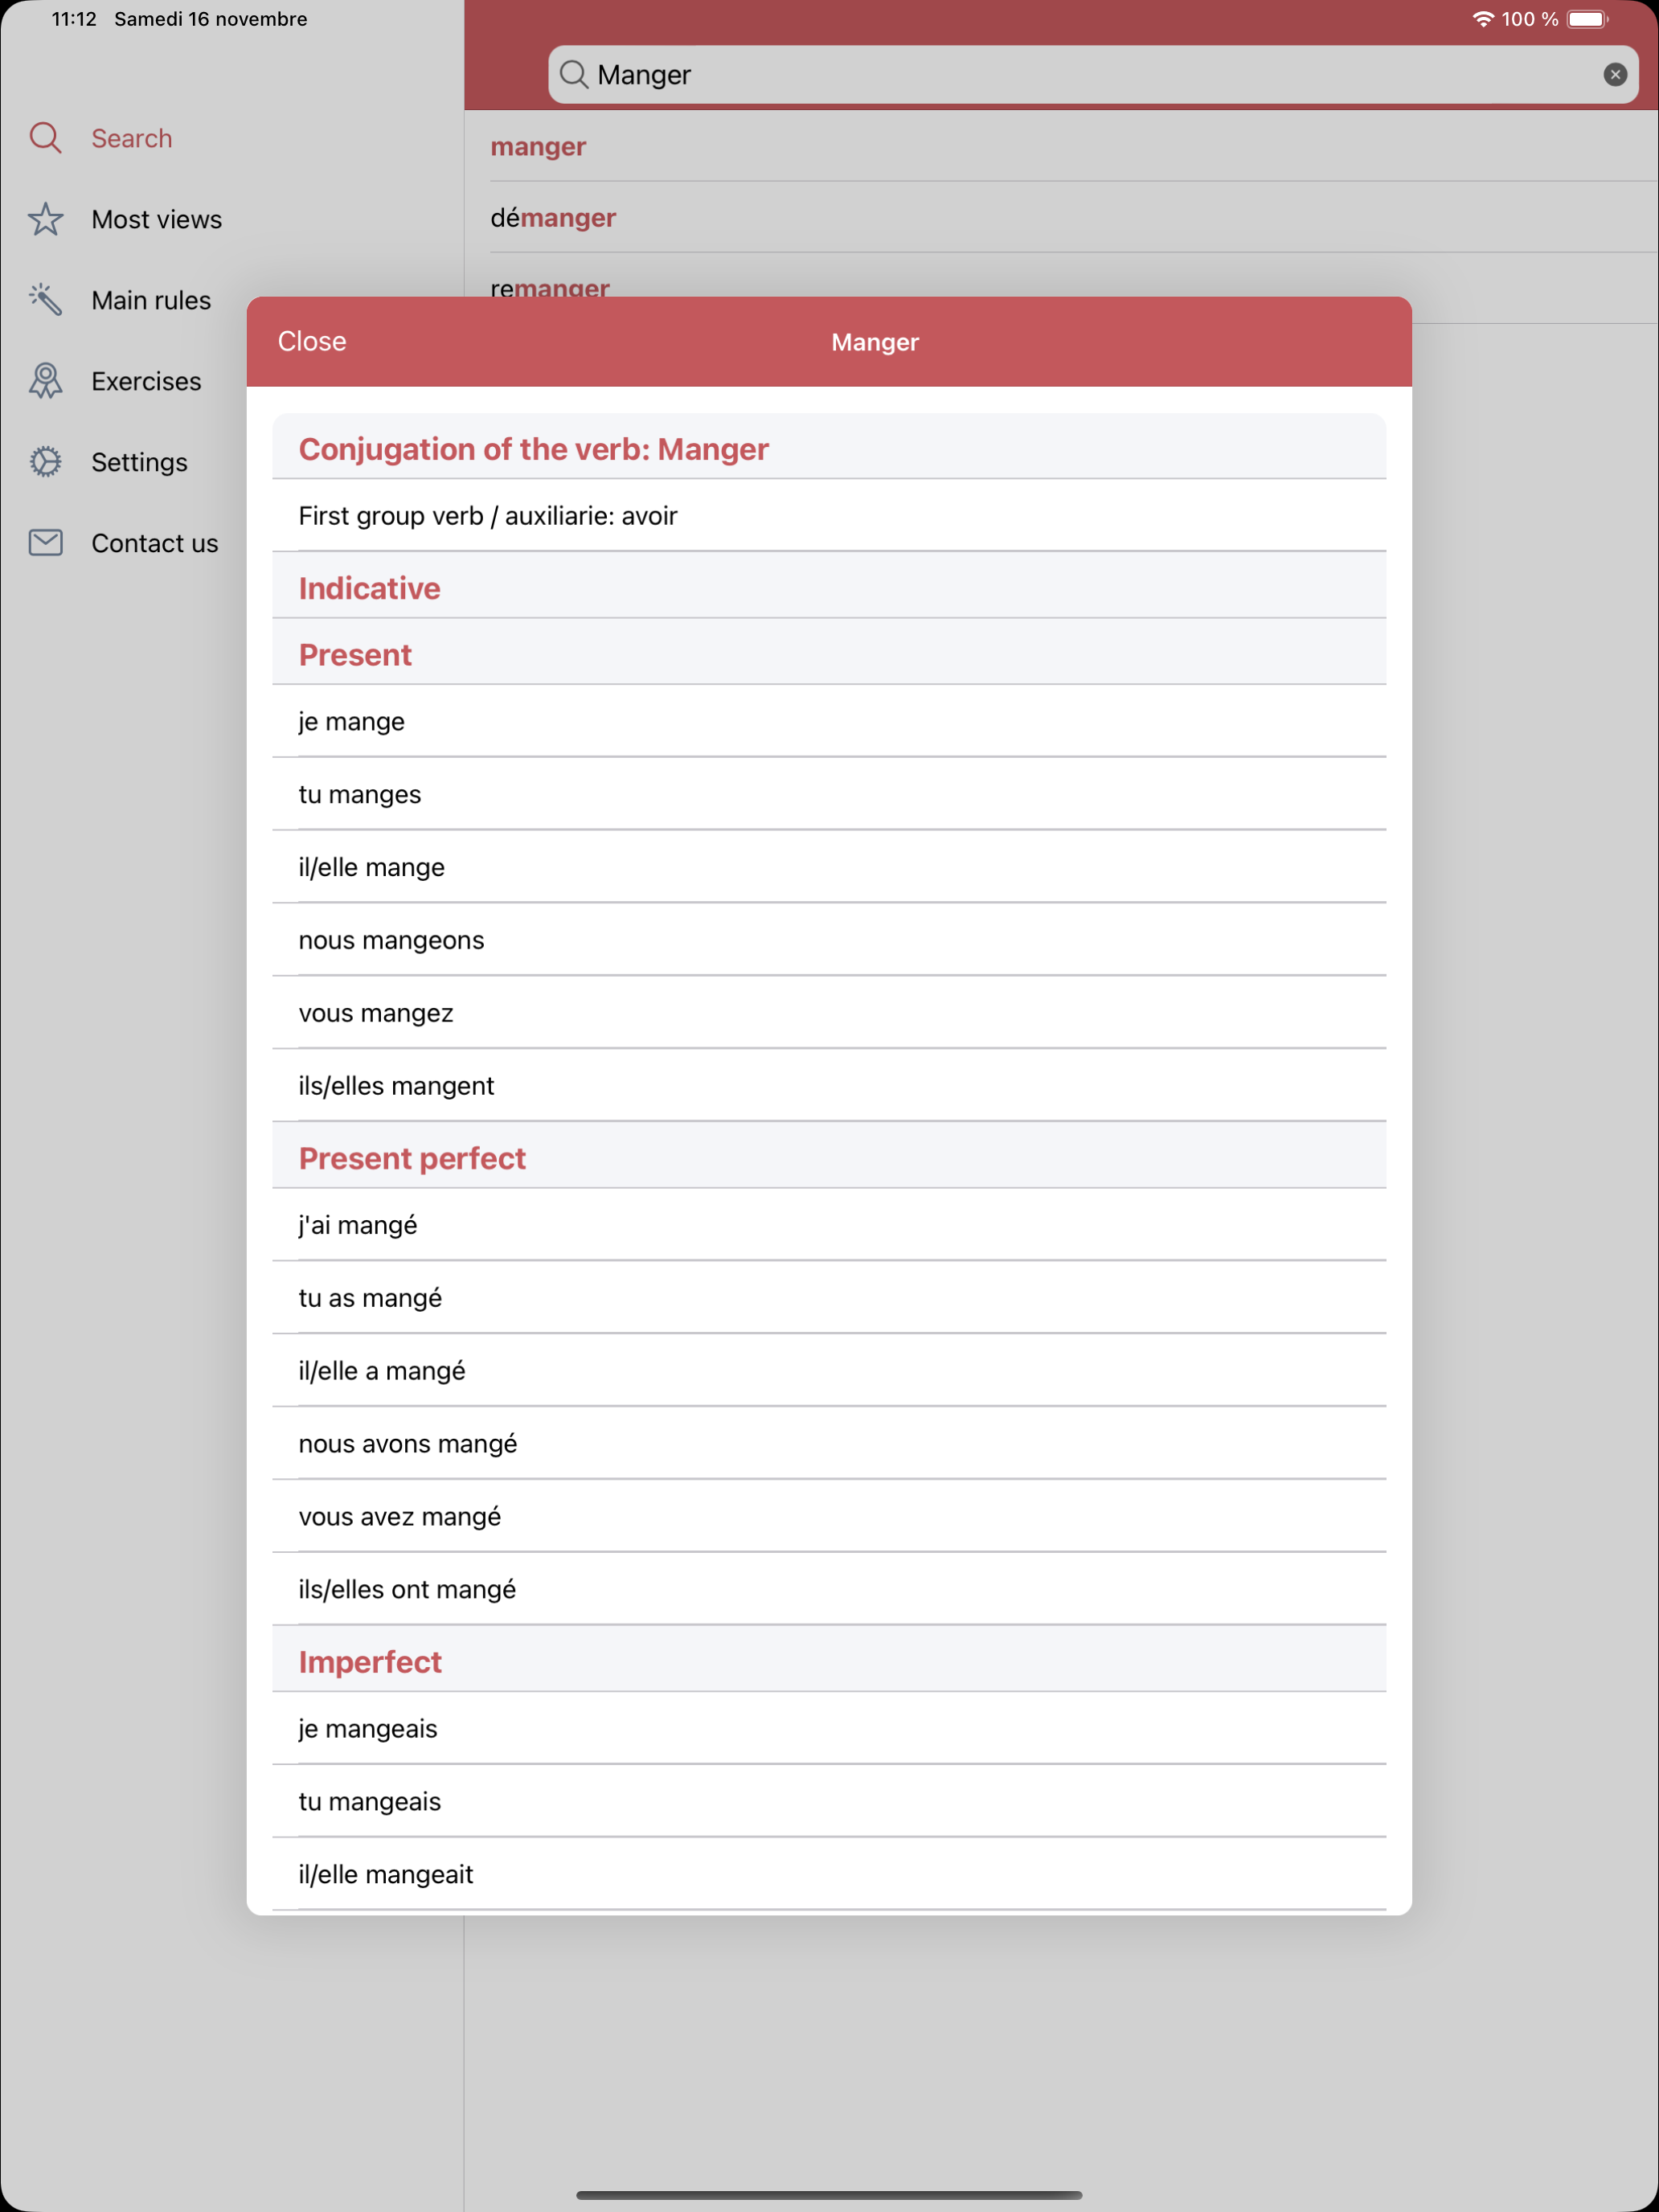Tap the 'Samedi 16 novembre' date
1659x2212 pixels.
[211, 19]
